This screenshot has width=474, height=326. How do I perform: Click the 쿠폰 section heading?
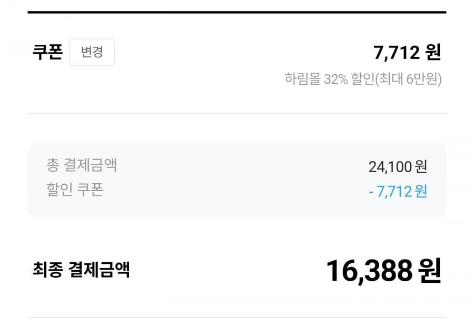(47, 52)
